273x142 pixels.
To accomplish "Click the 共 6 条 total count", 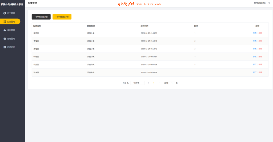I will click(x=126, y=83).
